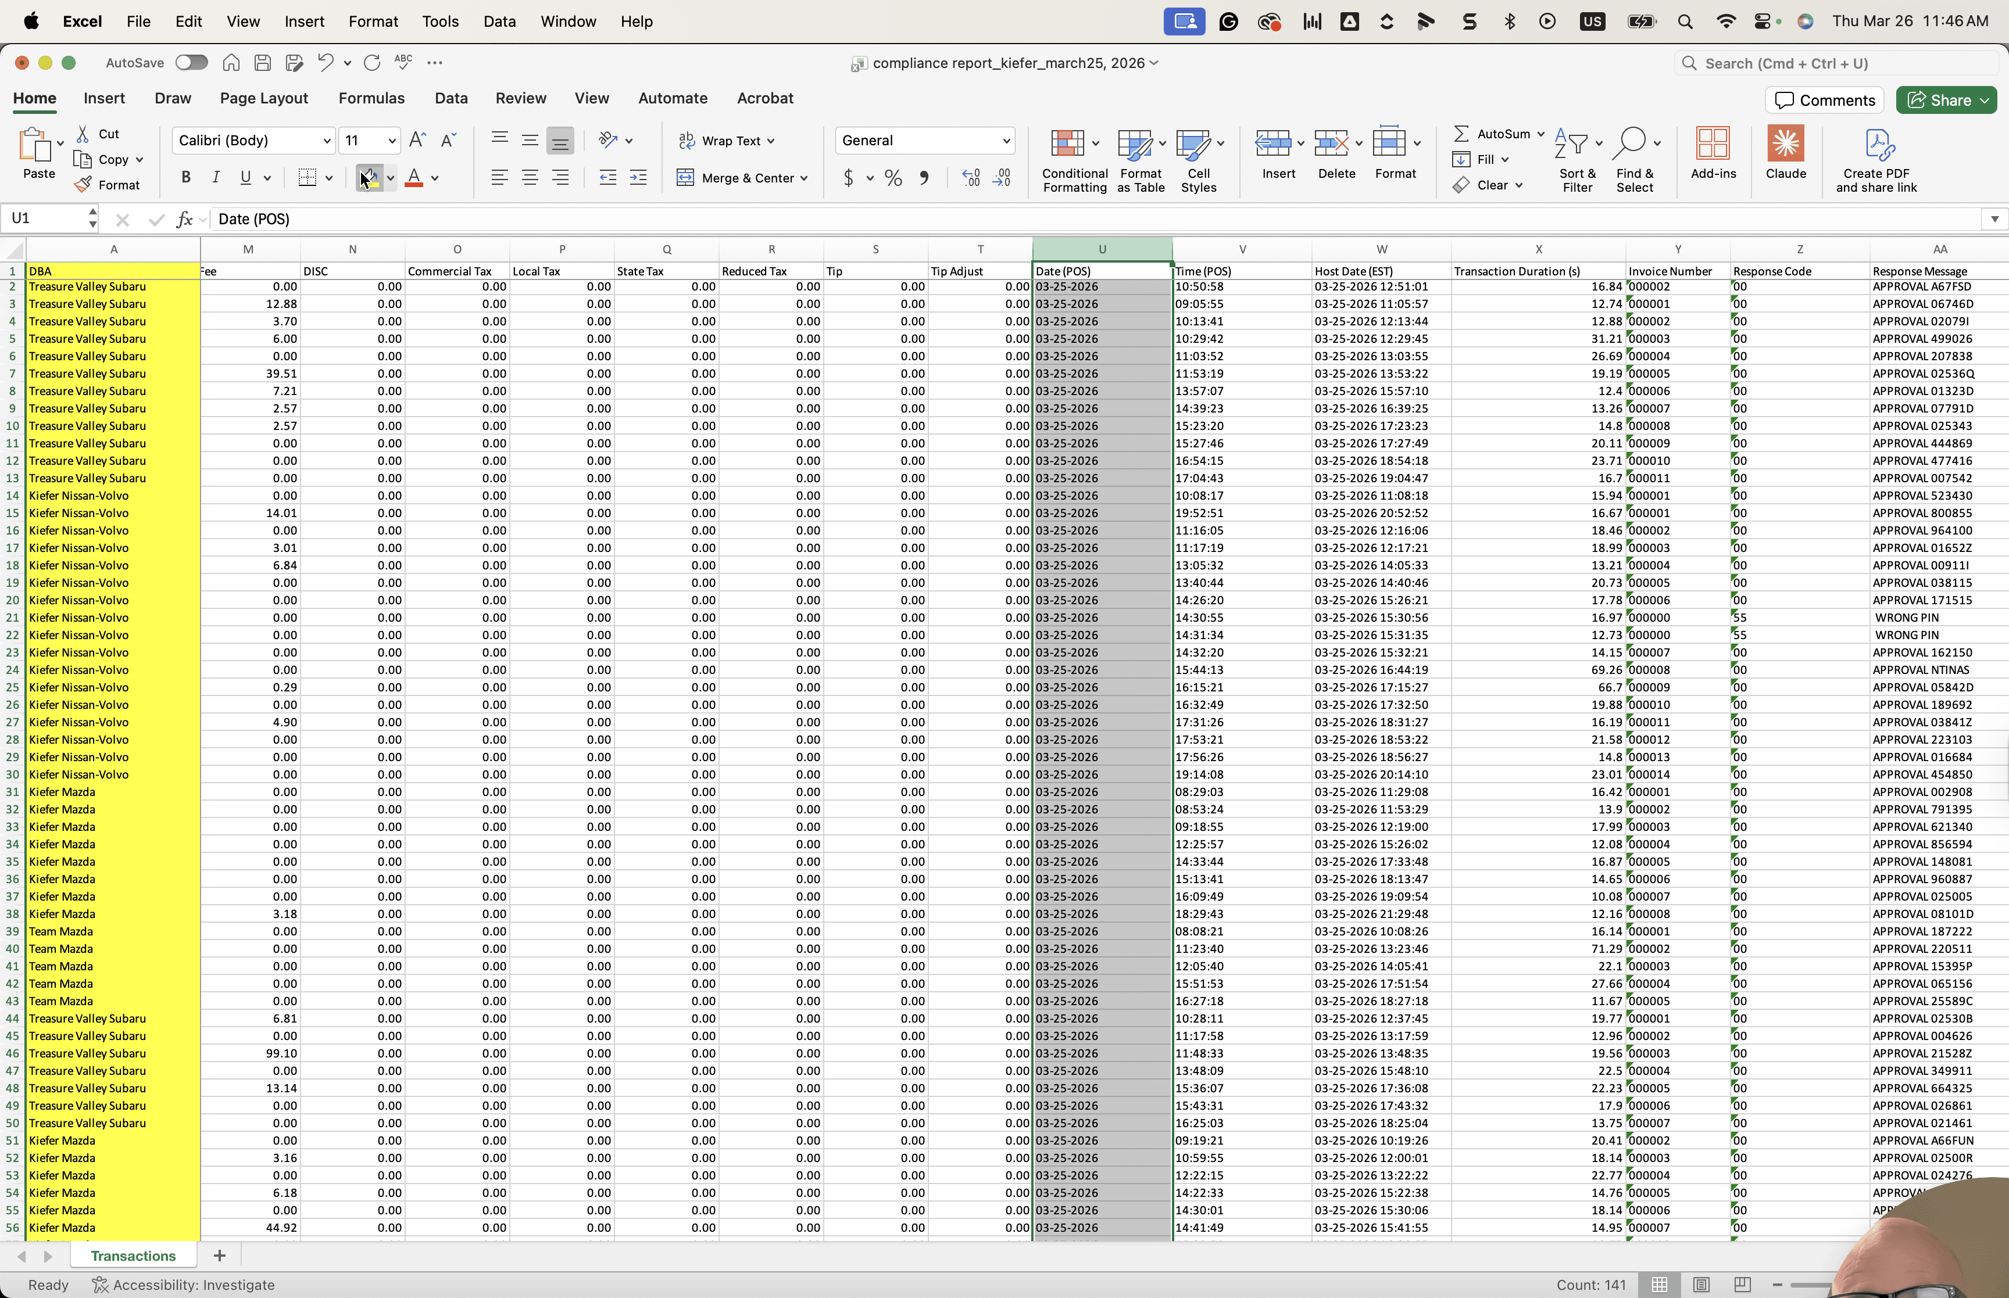This screenshot has width=2009, height=1298.
Task: Click the Bold formatting icon
Action: tap(185, 177)
